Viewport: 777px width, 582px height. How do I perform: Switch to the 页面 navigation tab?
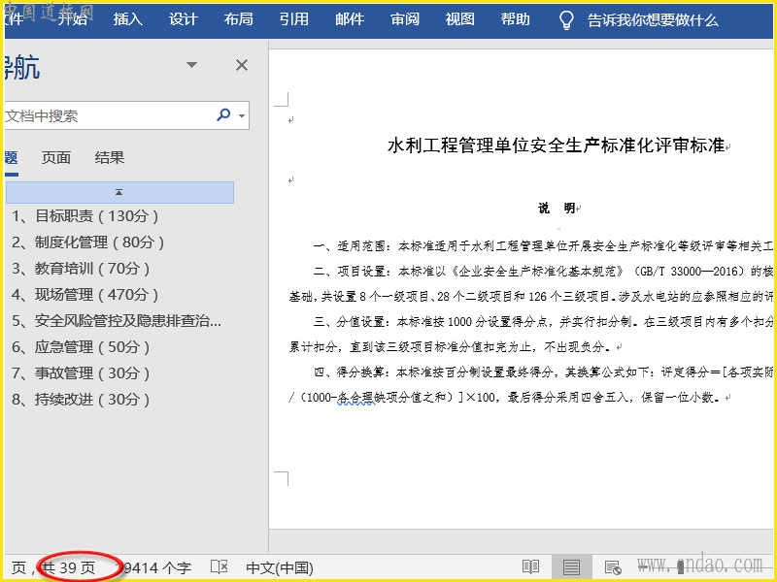56,158
